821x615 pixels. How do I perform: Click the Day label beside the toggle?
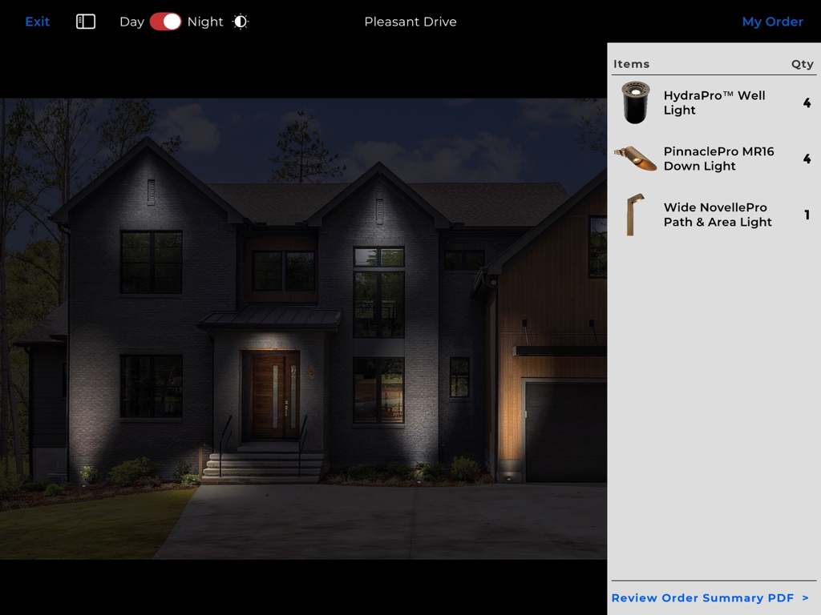pos(130,22)
